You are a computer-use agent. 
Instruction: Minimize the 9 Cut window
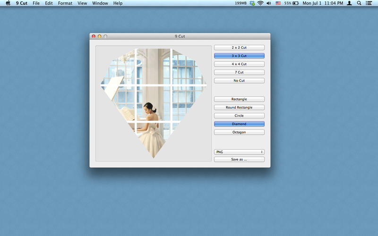coord(99,36)
